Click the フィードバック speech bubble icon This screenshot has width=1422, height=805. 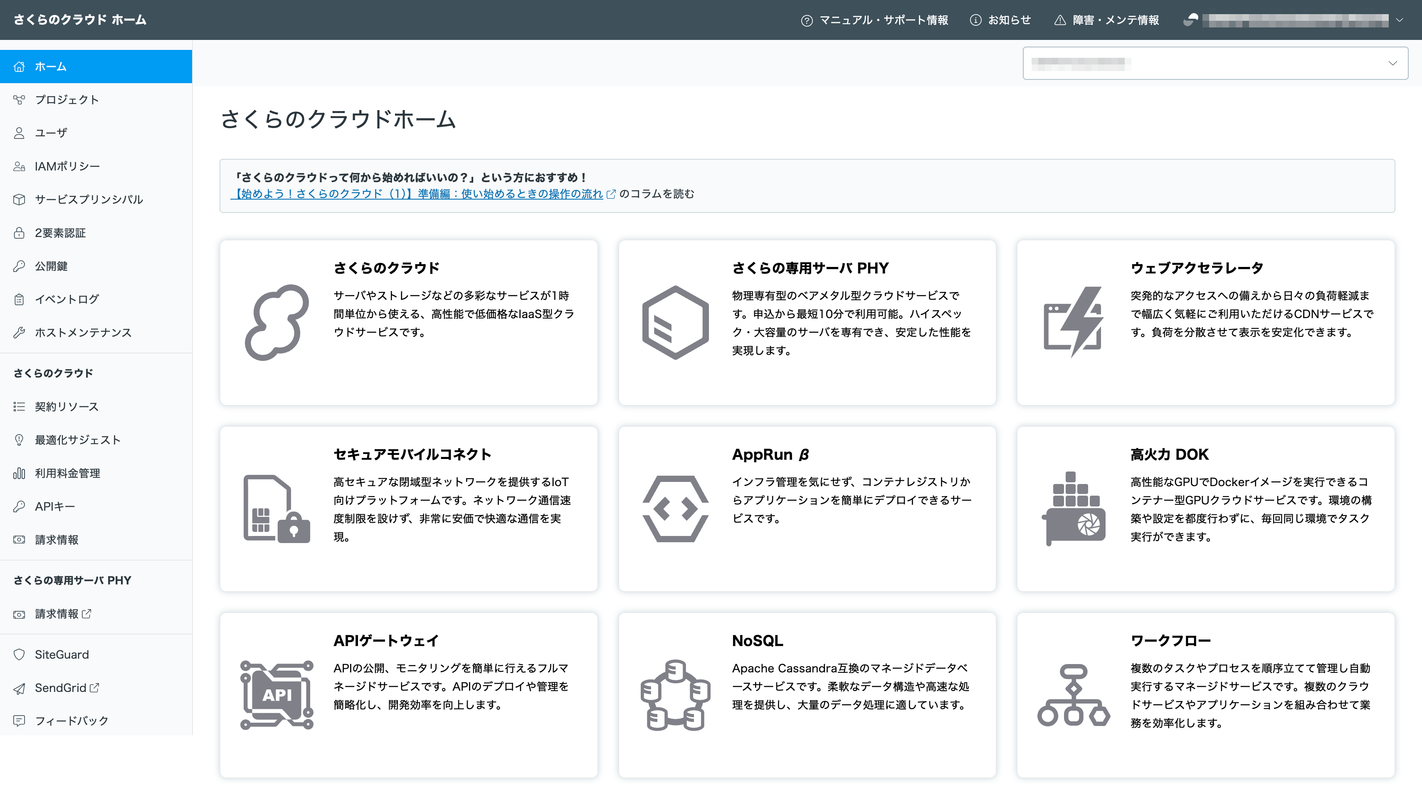[20, 721]
